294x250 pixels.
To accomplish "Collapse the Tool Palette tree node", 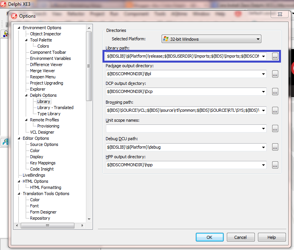I will (x=26, y=40).
